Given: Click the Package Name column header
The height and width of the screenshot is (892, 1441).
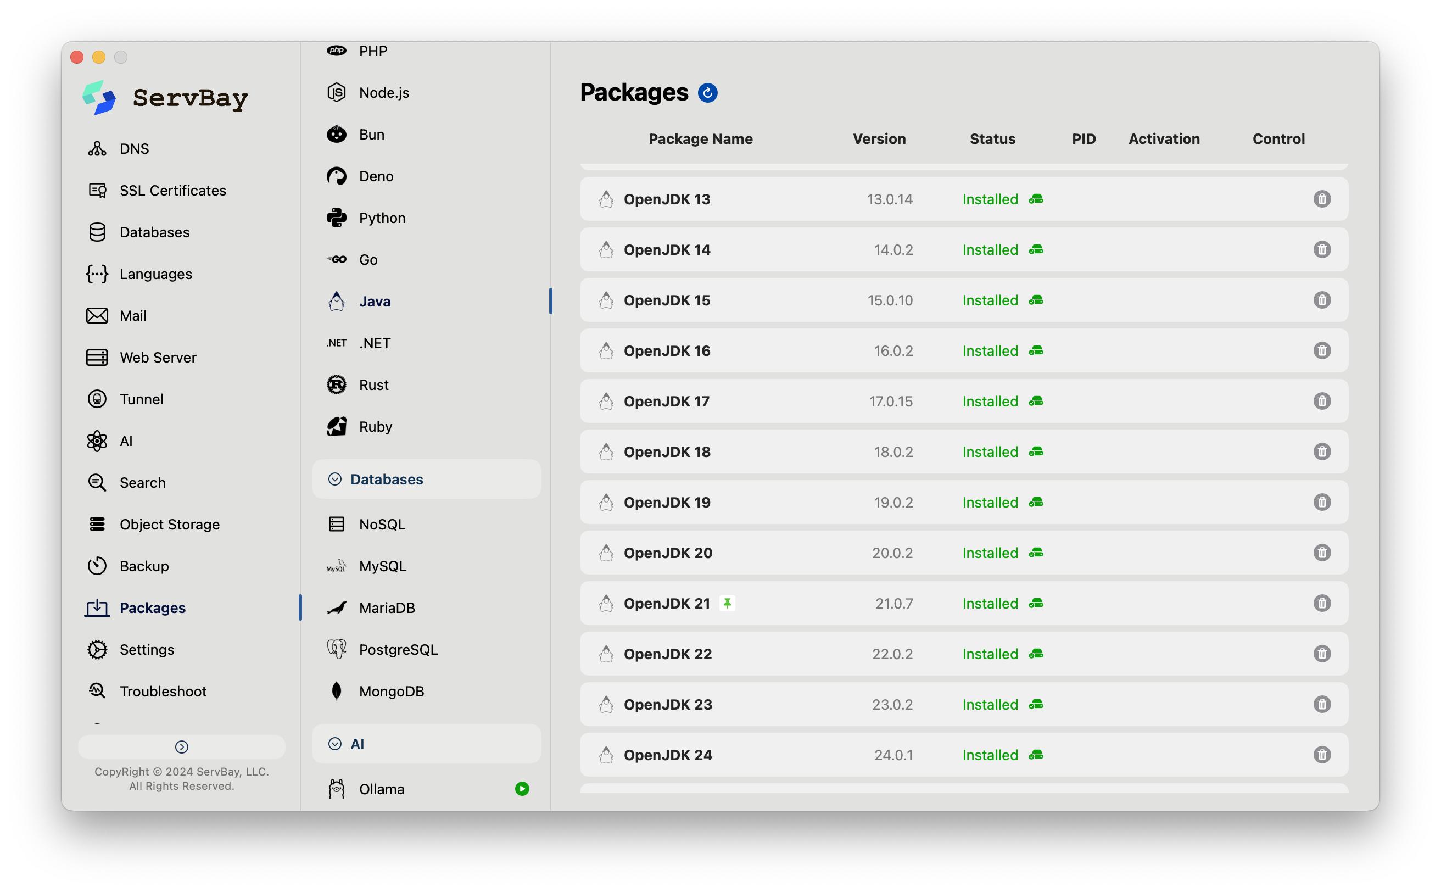Looking at the screenshot, I should click(x=700, y=138).
